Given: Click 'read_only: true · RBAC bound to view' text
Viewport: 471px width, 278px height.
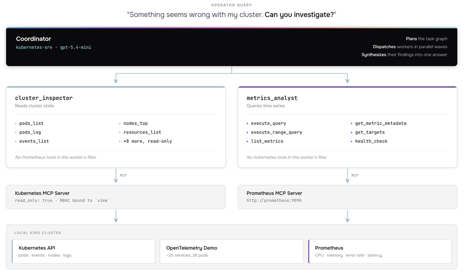Looking at the screenshot, I should click(62, 200).
